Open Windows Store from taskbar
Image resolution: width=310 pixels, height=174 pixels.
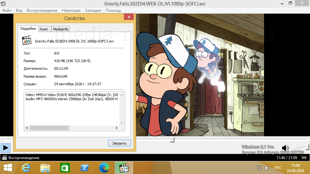click(x=65, y=168)
